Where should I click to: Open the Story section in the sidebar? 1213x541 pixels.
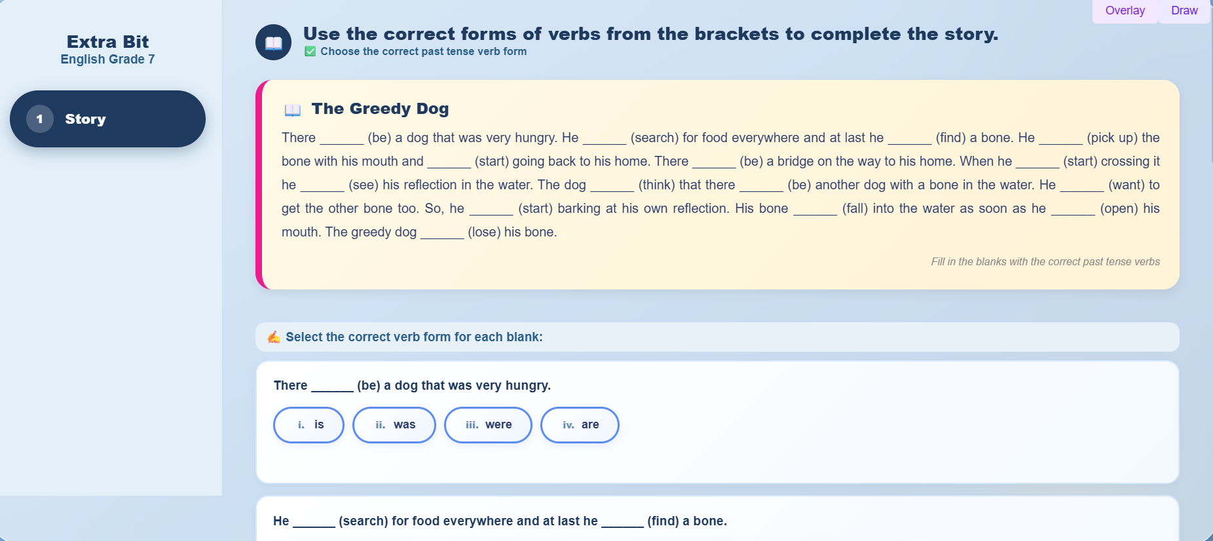pyautogui.click(x=107, y=119)
